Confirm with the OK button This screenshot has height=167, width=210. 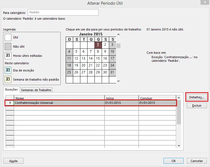pos(173,161)
